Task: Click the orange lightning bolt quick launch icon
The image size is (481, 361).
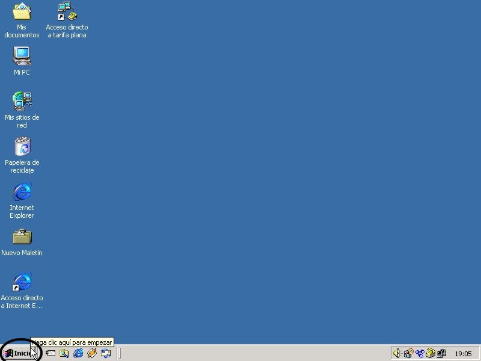Action: point(92,353)
